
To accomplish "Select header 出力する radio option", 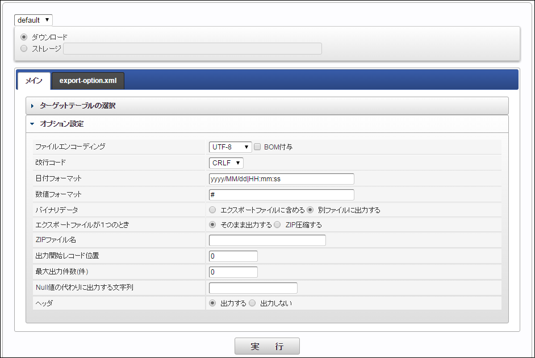I will pos(212,303).
